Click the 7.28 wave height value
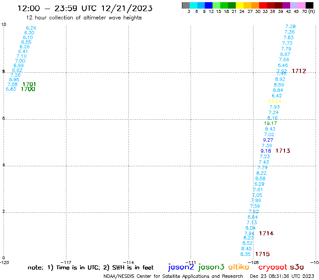This screenshot has height=280, width=319. [291, 26]
